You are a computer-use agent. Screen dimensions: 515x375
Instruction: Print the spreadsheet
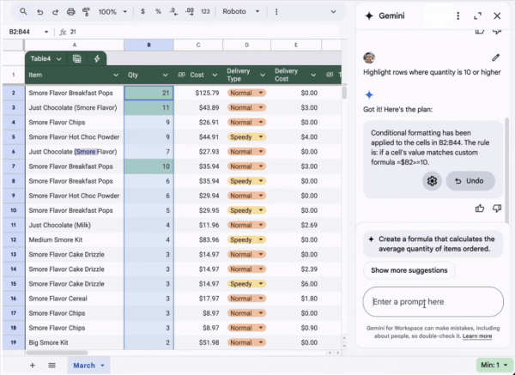[x=70, y=12]
